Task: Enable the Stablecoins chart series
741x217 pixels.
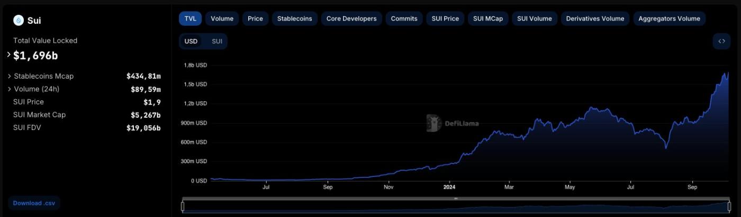Action: (x=295, y=18)
